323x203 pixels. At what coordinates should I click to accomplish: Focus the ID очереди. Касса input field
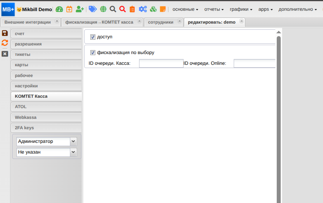pyautogui.click(x=161, y=63)
